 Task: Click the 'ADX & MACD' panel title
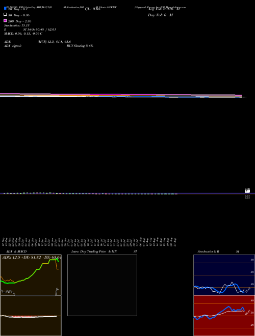click(x=16, y=251)
